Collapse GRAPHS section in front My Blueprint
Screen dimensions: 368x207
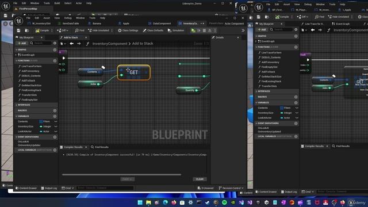pyautogui.click(x=17, y=50)
